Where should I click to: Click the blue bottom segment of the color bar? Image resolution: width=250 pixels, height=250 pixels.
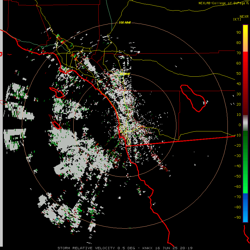pyautogui.click(x=245, y=208)
